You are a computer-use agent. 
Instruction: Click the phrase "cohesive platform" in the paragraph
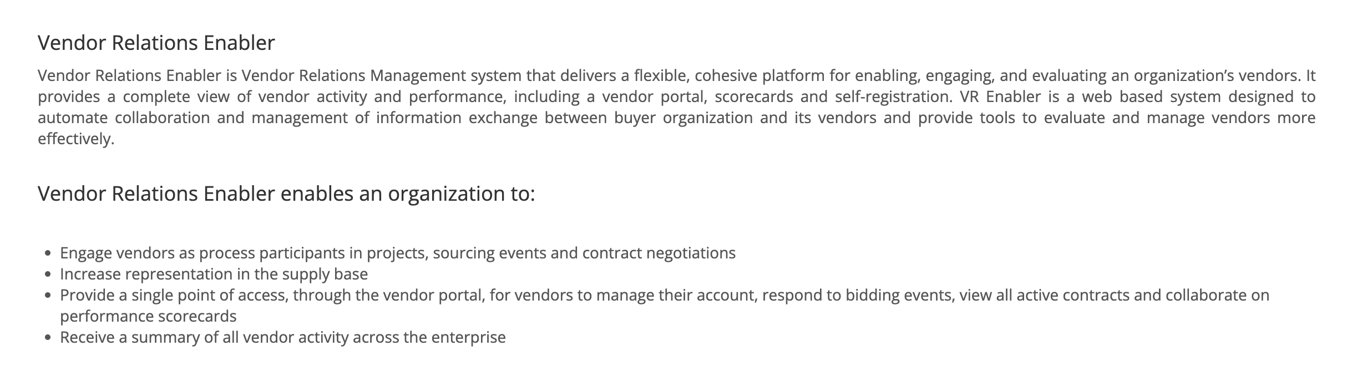click(758, 75)
